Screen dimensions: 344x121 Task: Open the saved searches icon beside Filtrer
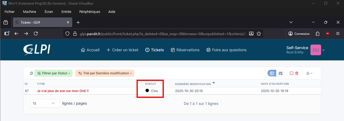(x=31, y=73)
